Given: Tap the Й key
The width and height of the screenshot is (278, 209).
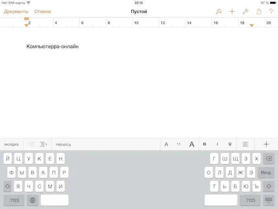Looking at the screenshot, I should pos(7,158).
